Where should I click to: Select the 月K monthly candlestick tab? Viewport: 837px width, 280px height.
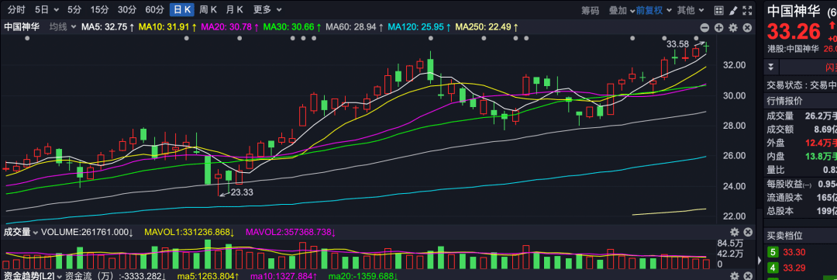click(x=234, y=9)
